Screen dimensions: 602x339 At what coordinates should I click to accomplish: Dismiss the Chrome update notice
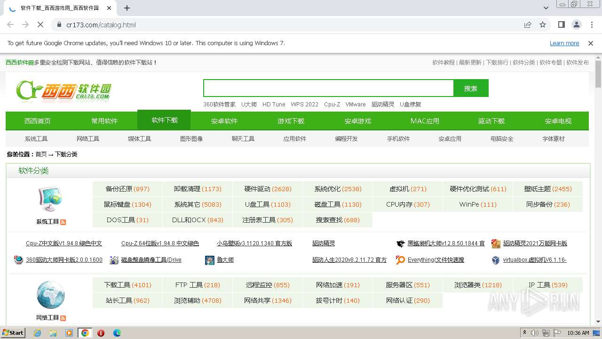pyautogui.click(x=591, y=43)
